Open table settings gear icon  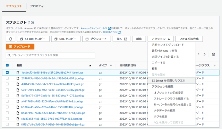[x=214, y=54]
